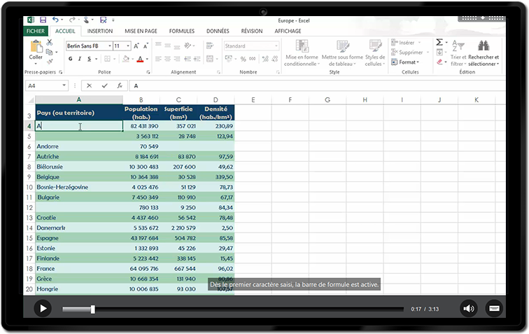Play the video with the play button
This screenshot has width=529, height=334.
click(x=43, y=308)
